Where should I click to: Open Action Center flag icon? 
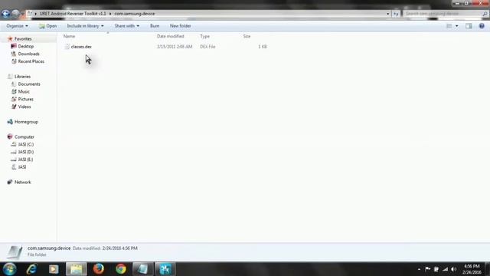coord(427,269)
